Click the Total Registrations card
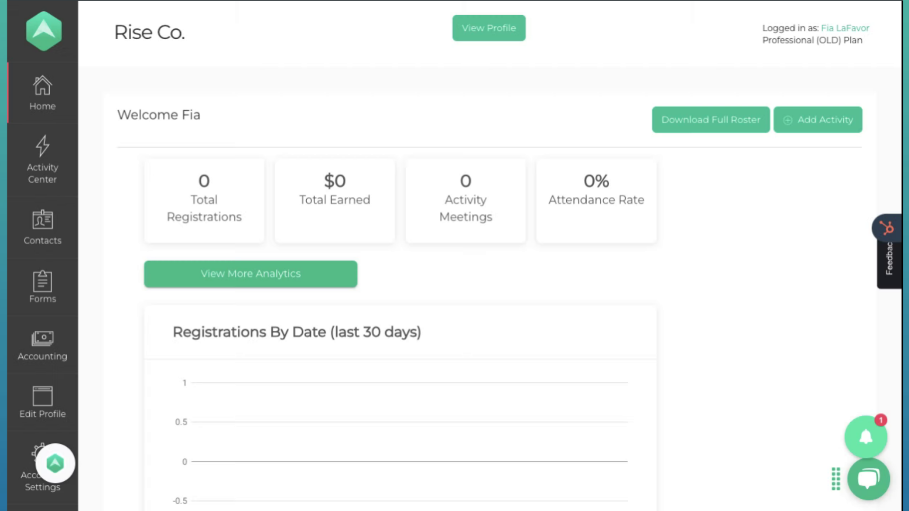Viewport: 909px width, 511px height. point(204,201)
